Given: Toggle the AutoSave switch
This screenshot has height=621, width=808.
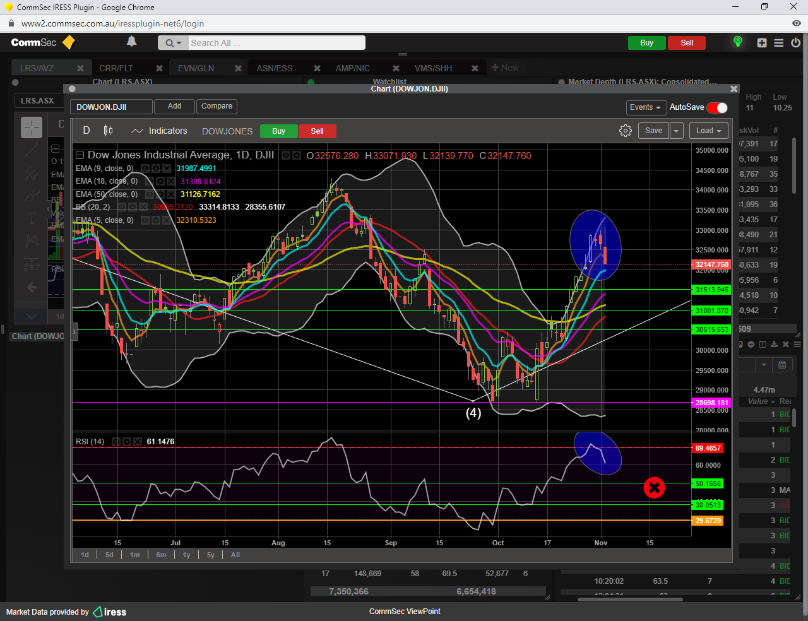Looking at the screenshot, I should click(717, 107).
